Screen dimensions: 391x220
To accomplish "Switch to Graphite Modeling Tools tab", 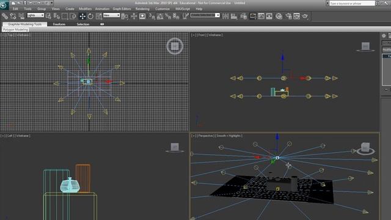I will coord(24,24).
